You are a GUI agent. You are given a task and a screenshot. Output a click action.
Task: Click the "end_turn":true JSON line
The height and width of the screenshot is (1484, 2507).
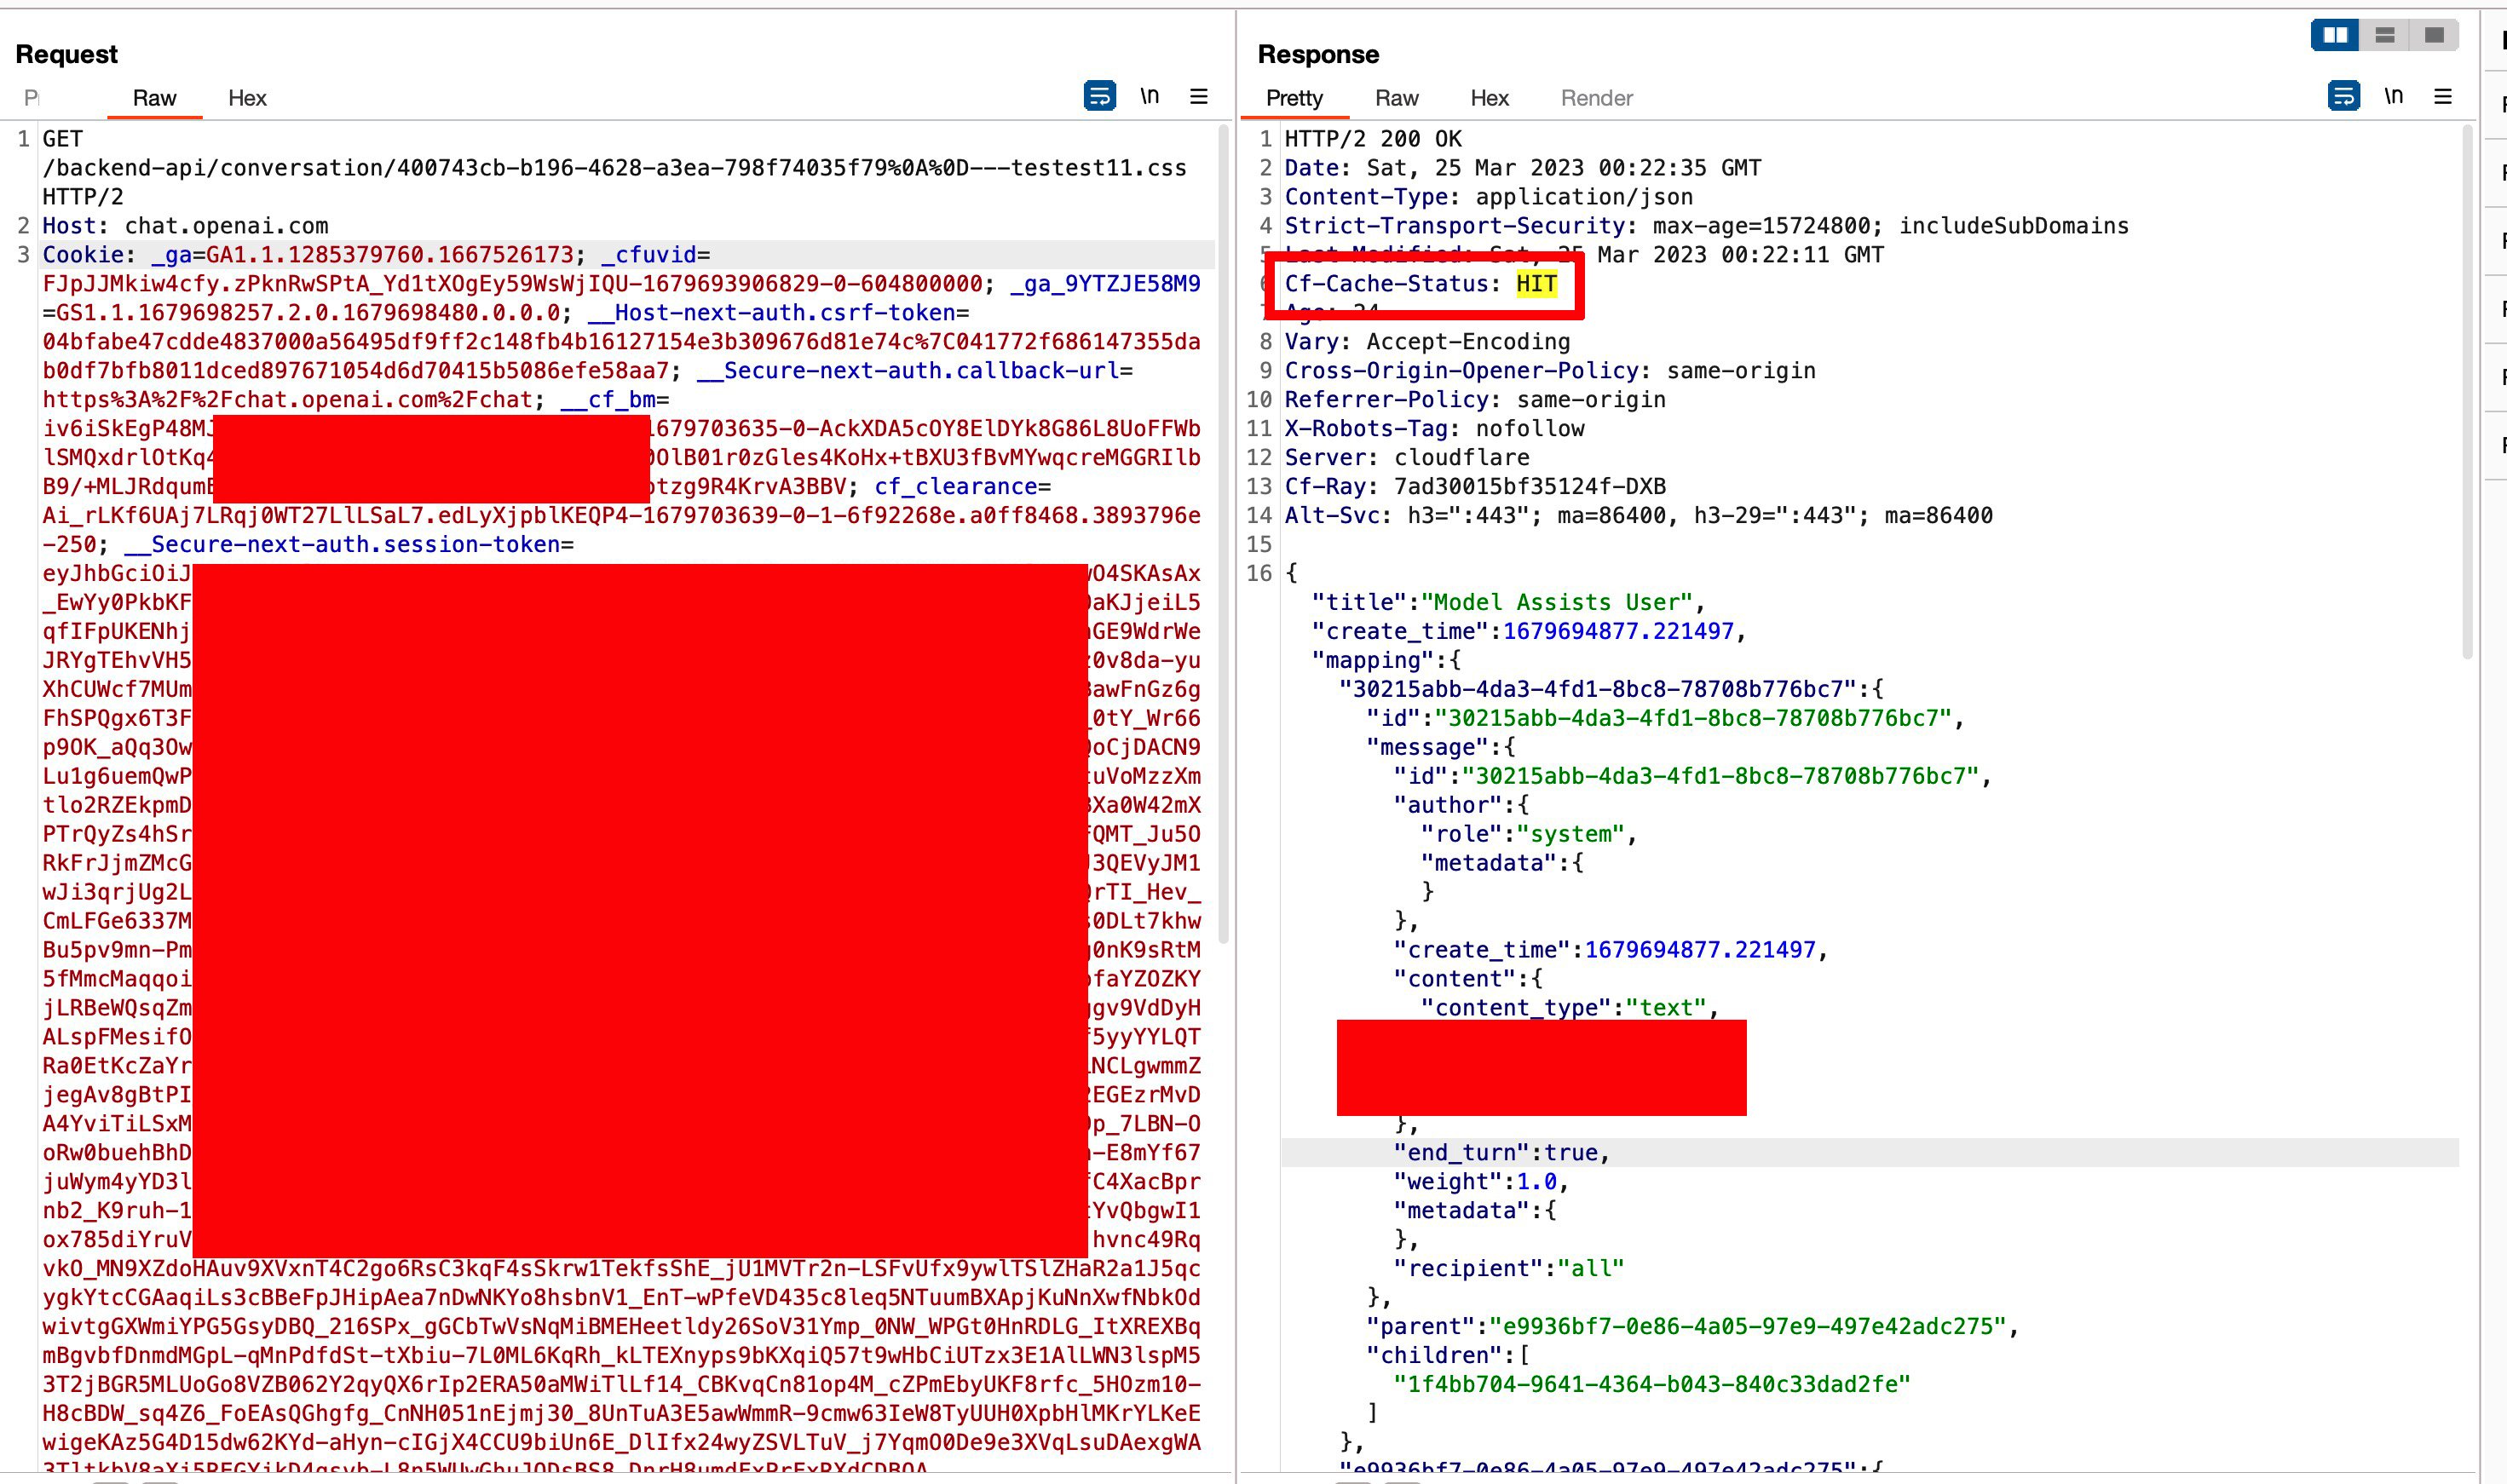pyautogui.click(x=1501, y=1153)
